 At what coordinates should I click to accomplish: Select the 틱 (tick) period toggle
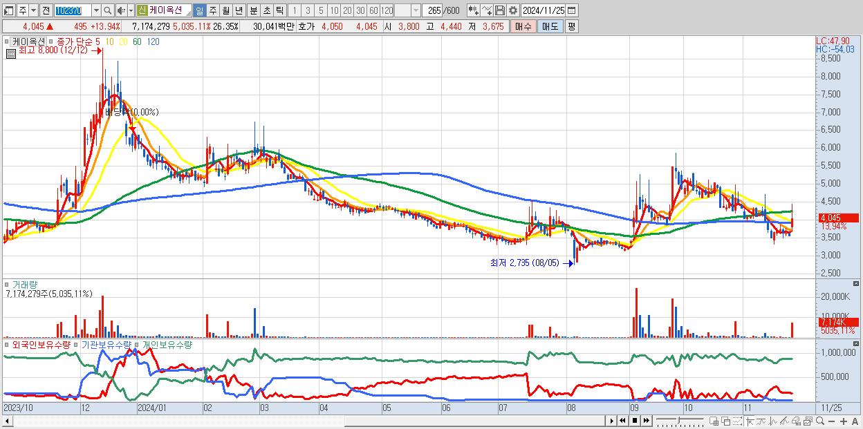(x=279, y=10)
